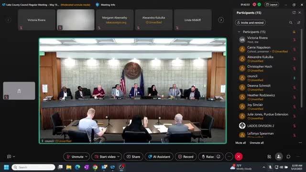Open video options dropdown arrow
Image resolution: width=306 pixels, height=172 pixels.
point(119,157)
